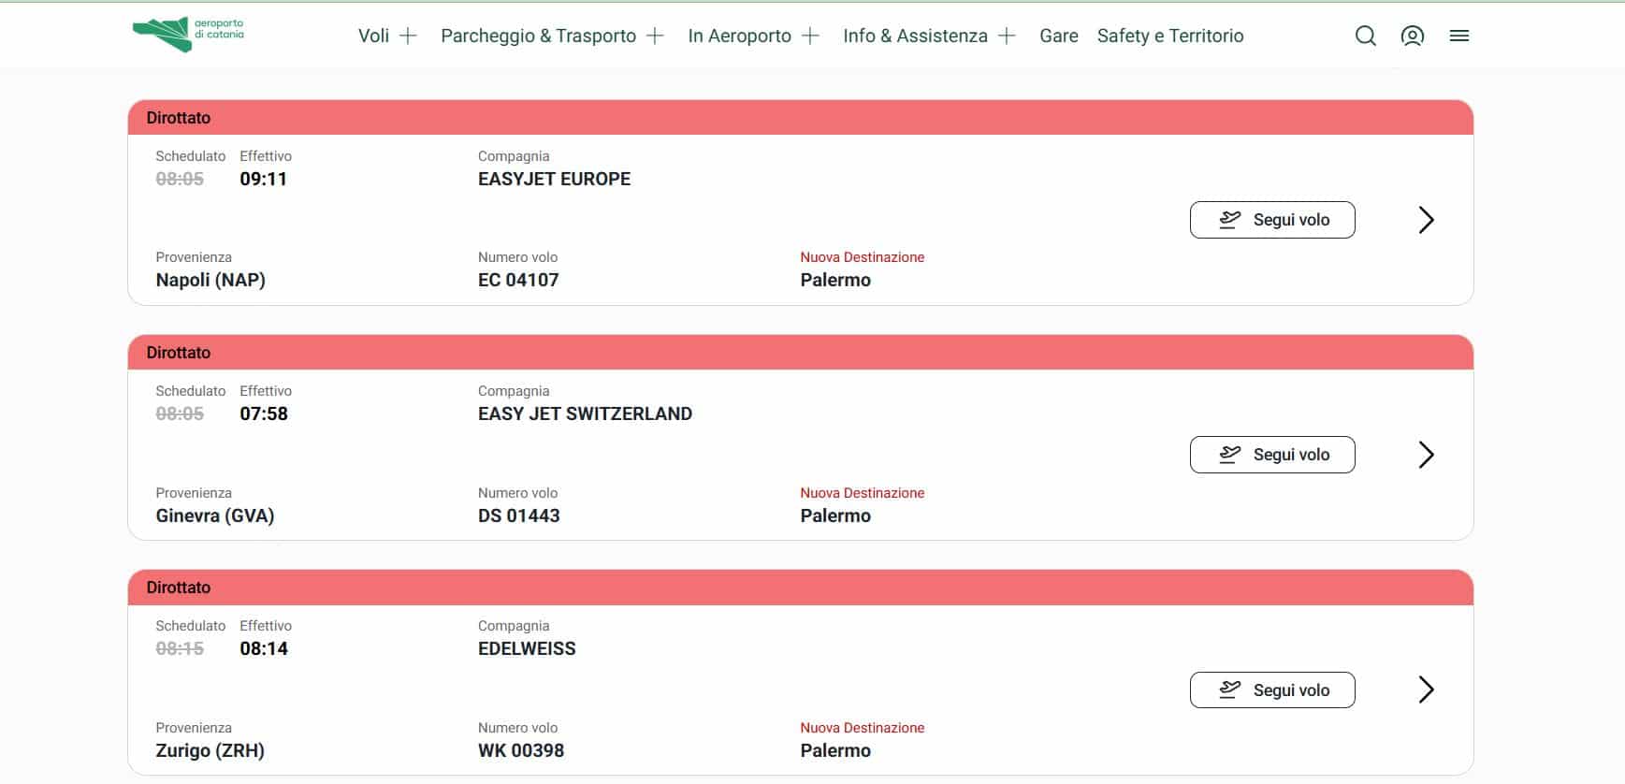Screen dimensions: 1625x784
Task: Select the Voli navigation label
Action: (x=373, y=36)
